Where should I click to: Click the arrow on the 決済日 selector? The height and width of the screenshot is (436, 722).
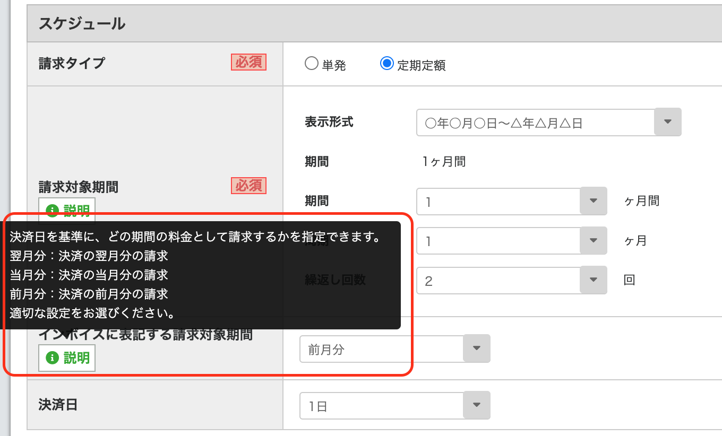click(476, 405)
